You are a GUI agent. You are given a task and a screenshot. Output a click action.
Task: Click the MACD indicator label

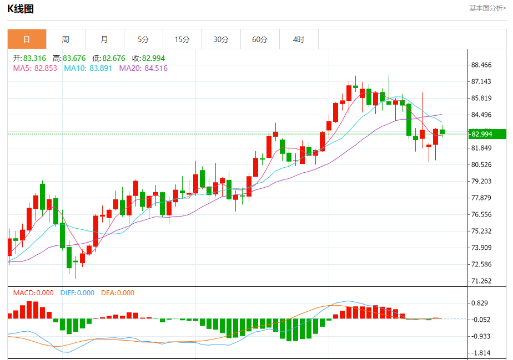(33, 293)
